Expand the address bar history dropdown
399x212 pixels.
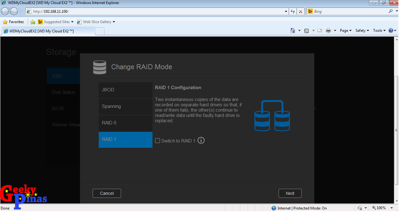(286, 11)
